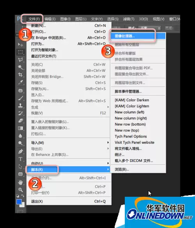Screen dimensions: 195x228
Task: Select the Eraser tool
Action: (21, 121)
